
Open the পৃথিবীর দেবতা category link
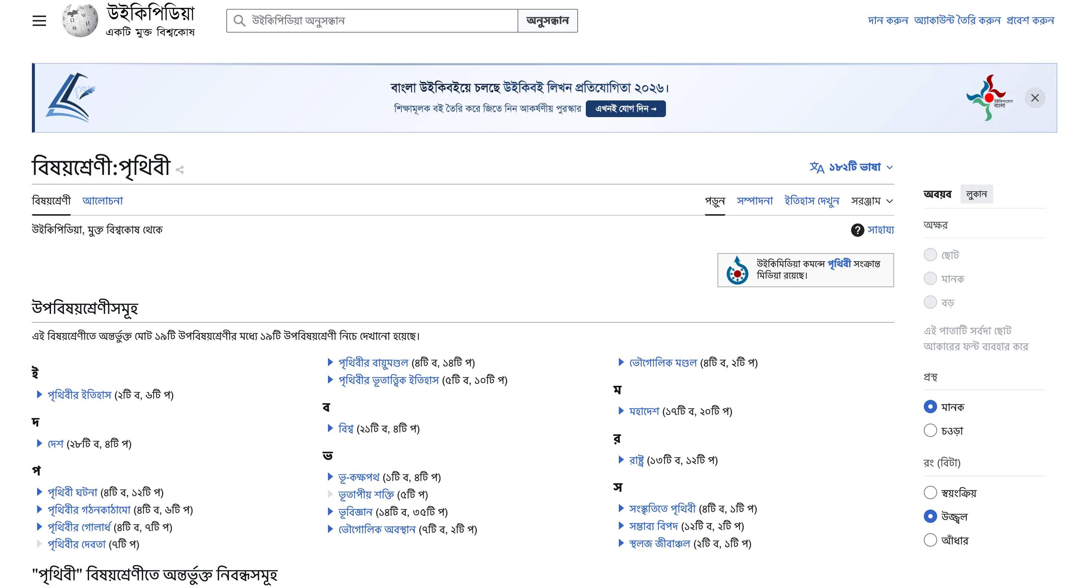click(76, 544)
